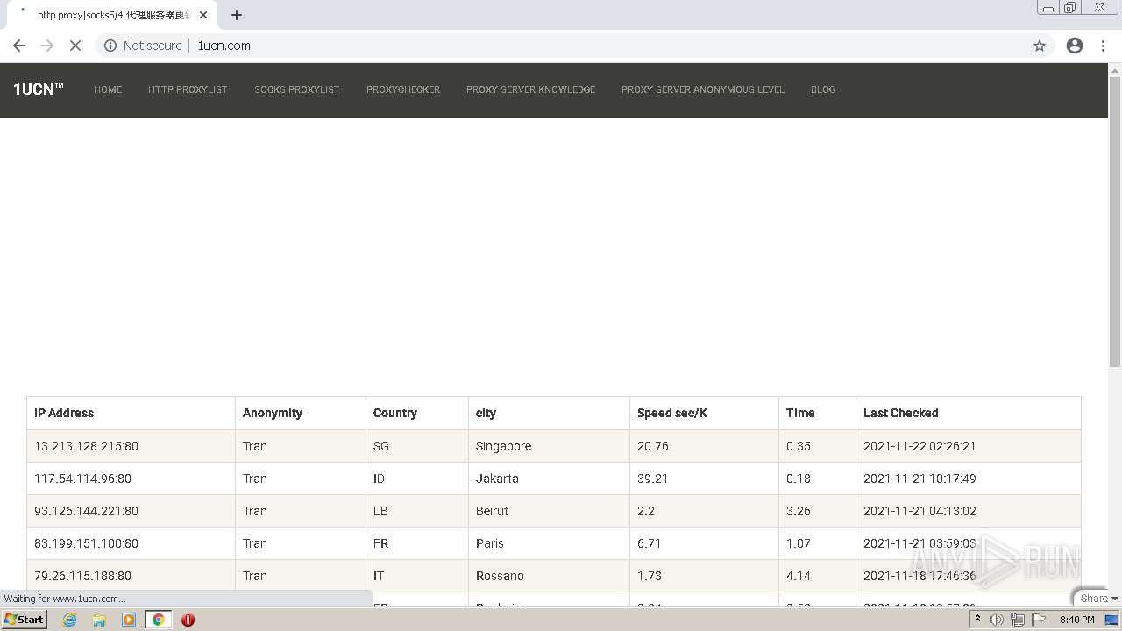Open the red Opera taskbar icon
The height and width of the screenshot is (631, 1122).
pos(188,620)
